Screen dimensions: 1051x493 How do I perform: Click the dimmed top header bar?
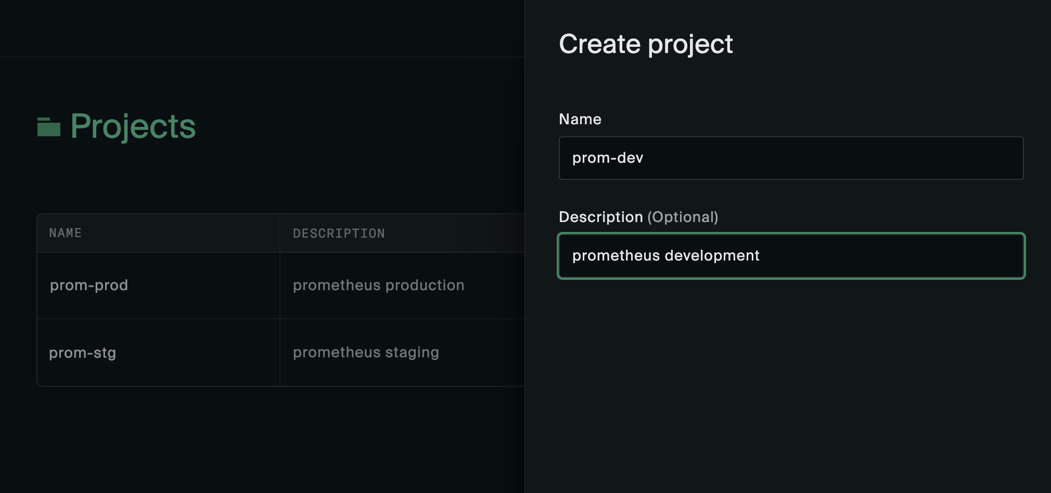click(x=260, y=27)
